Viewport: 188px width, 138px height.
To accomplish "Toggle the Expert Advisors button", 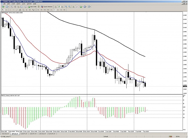I will pos(47,7).
